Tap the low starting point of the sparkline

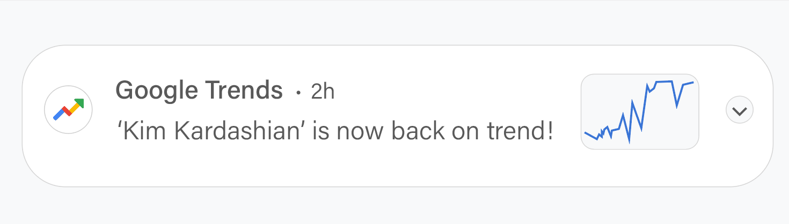(586, 132)
